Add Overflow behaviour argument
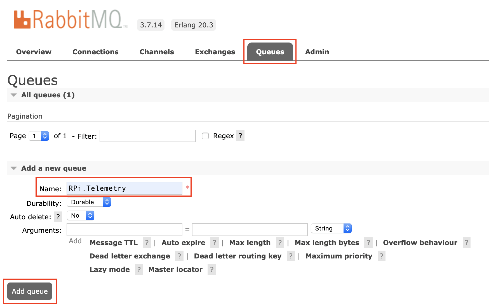489x306 pixels. (420, 243)
